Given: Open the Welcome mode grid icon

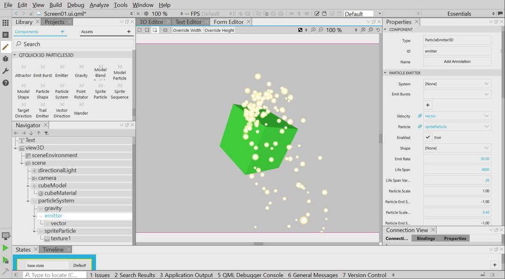Looking at the screenshot, I should click(6, 22).
